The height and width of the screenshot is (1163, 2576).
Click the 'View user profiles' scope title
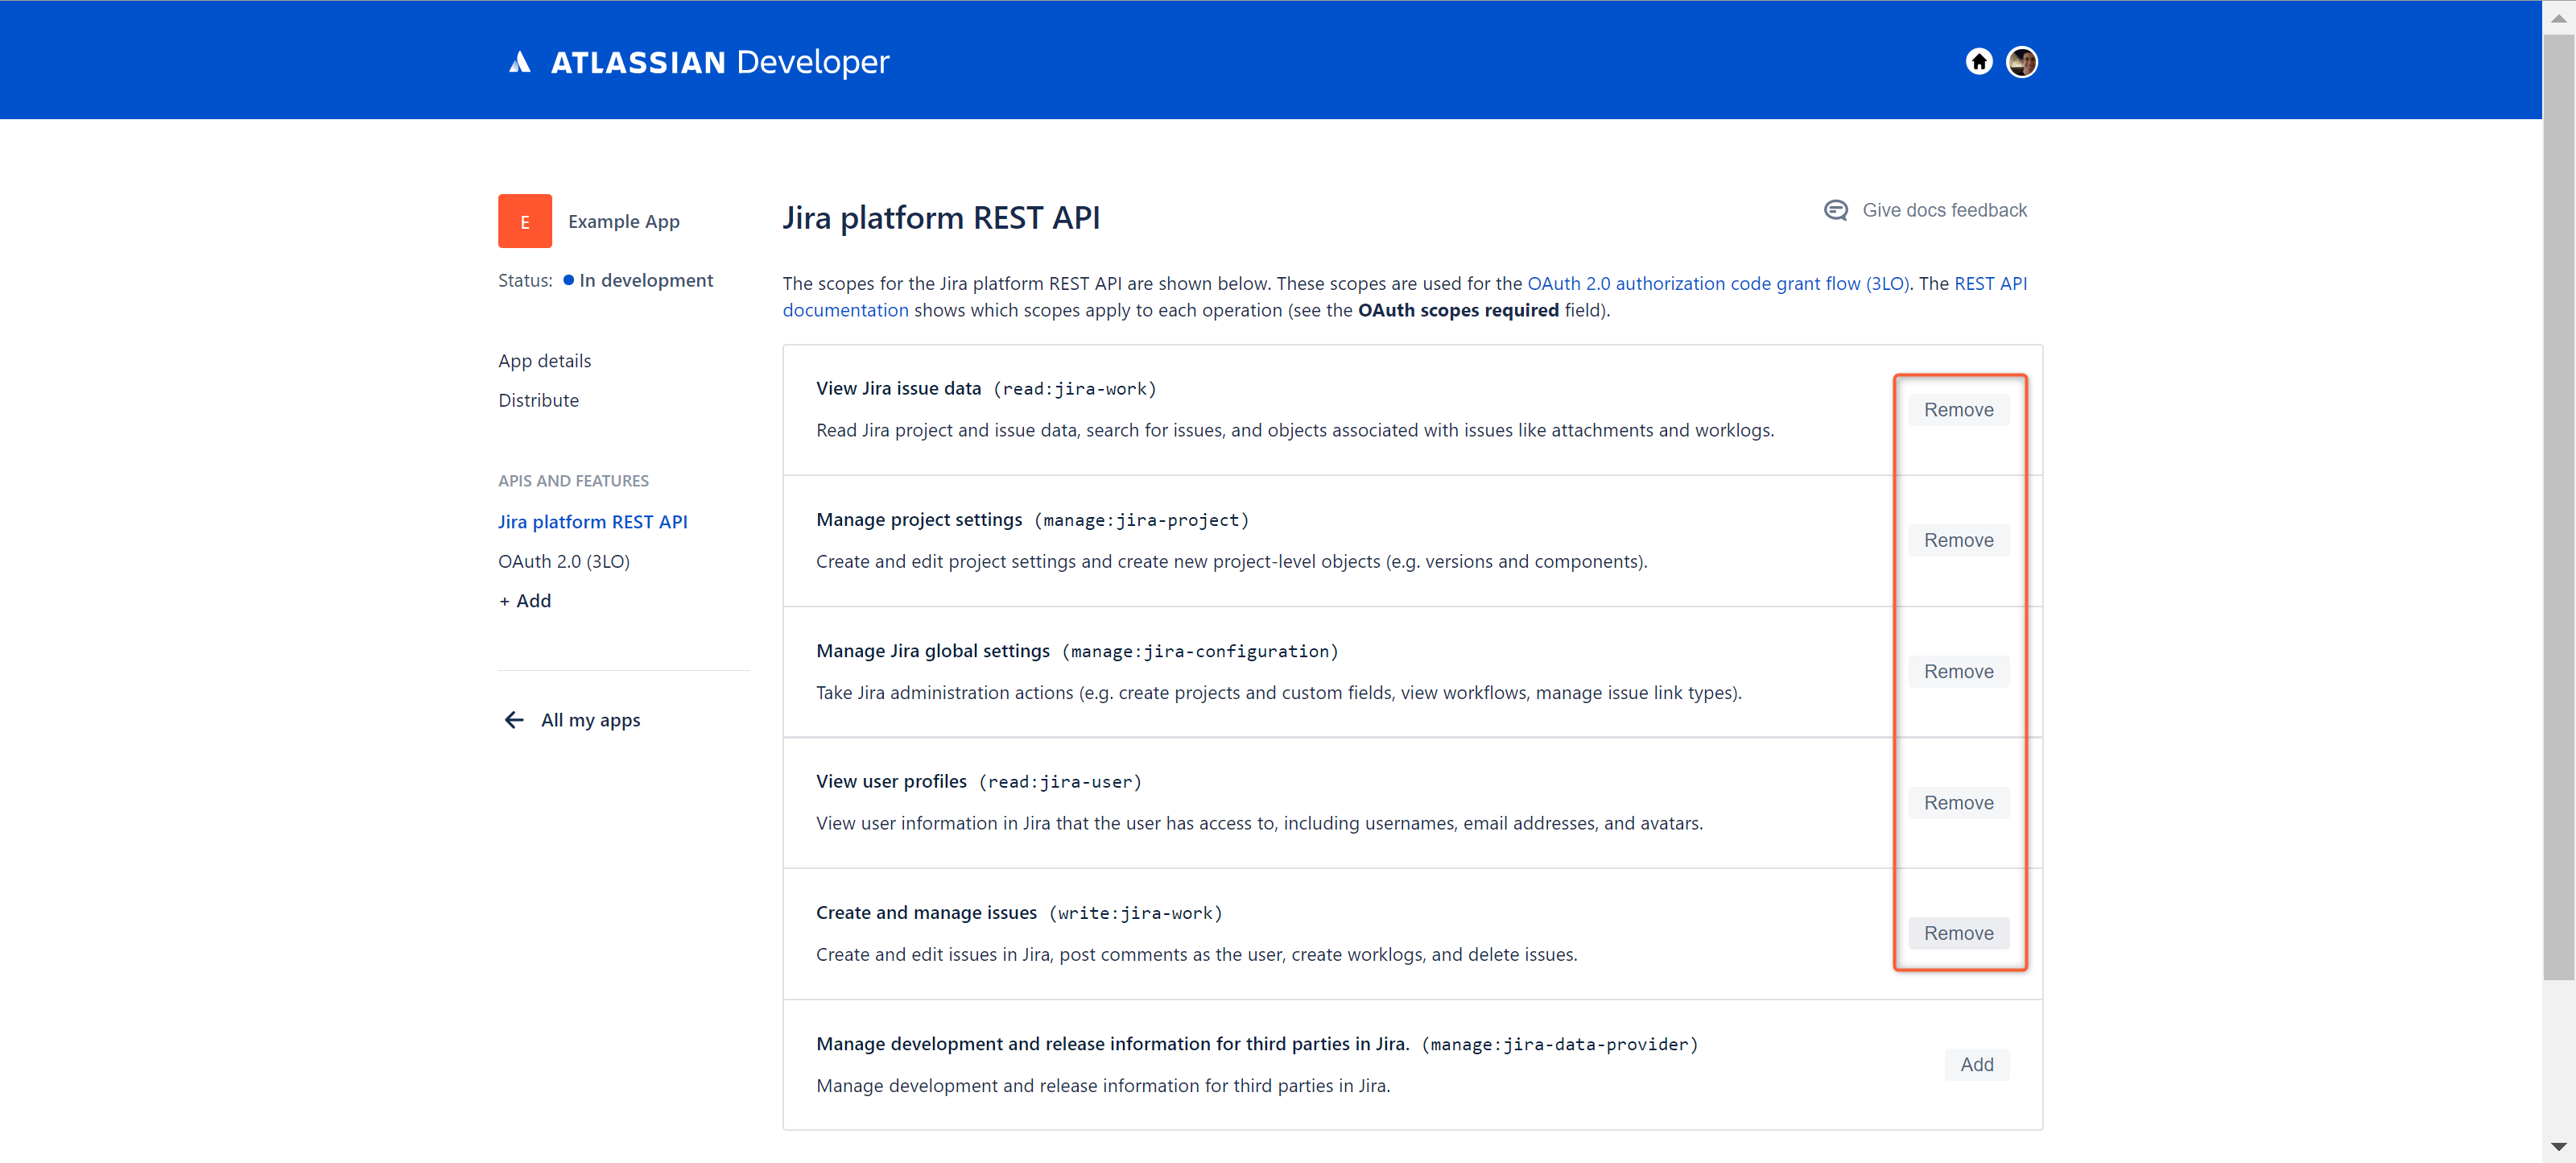(x=891, y=782)
